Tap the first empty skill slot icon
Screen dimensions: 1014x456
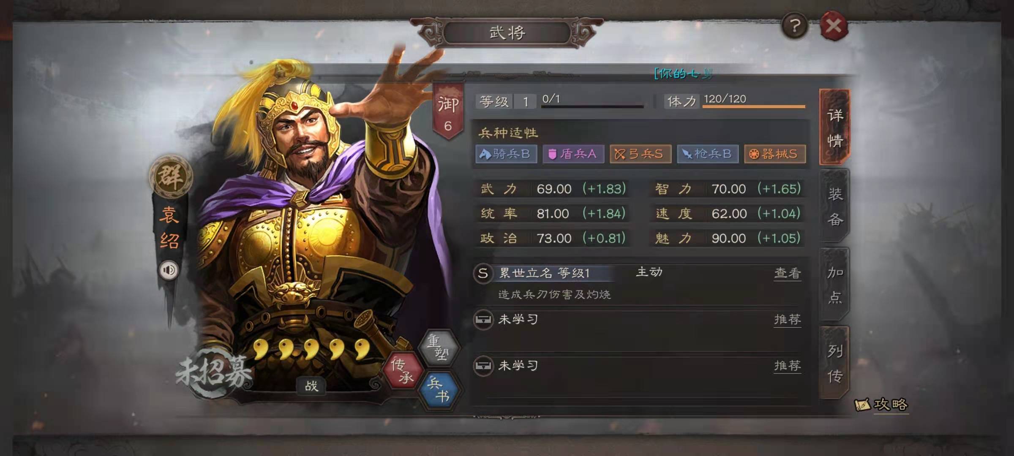click(x=483, y=320)
